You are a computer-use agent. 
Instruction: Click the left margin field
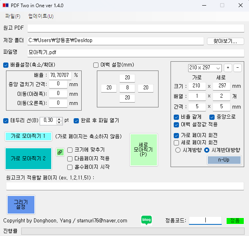[109, 88]
